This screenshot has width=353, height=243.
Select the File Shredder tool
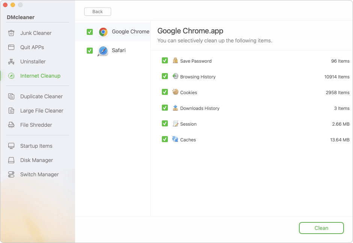pos(36,125)
